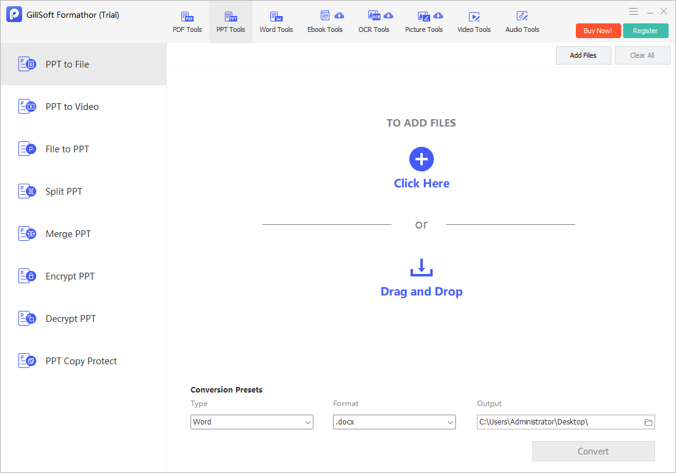Click cloud download icon beside Ebook Tools
The image size is (676, 473).
point(339,15)
